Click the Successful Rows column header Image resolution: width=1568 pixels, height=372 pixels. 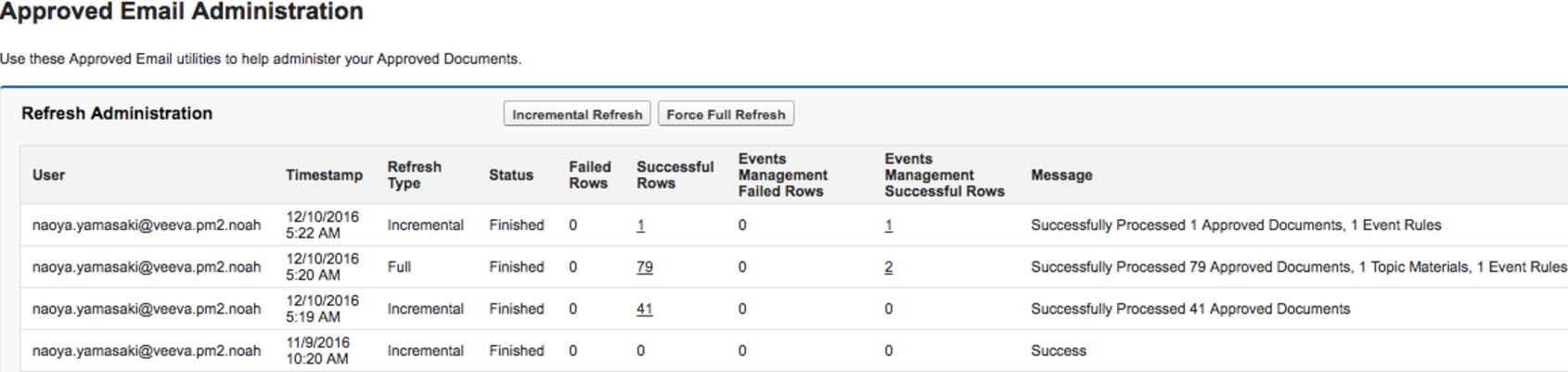(x=675, y=175)
